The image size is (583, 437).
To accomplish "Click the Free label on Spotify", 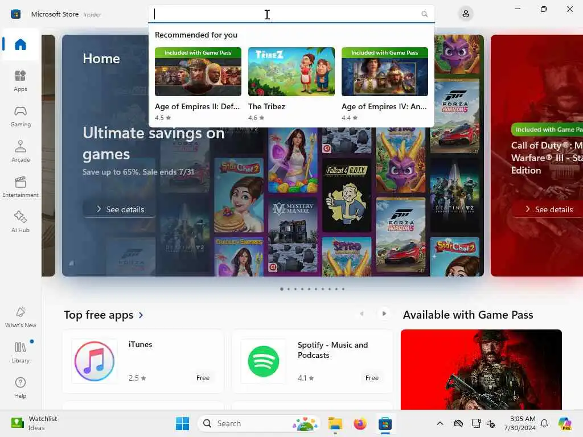I will pos(372,378).
